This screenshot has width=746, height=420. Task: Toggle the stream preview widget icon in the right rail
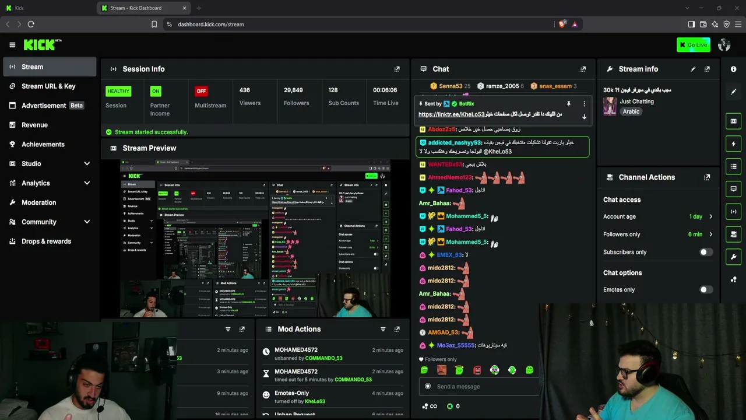[x=733, y=121]
